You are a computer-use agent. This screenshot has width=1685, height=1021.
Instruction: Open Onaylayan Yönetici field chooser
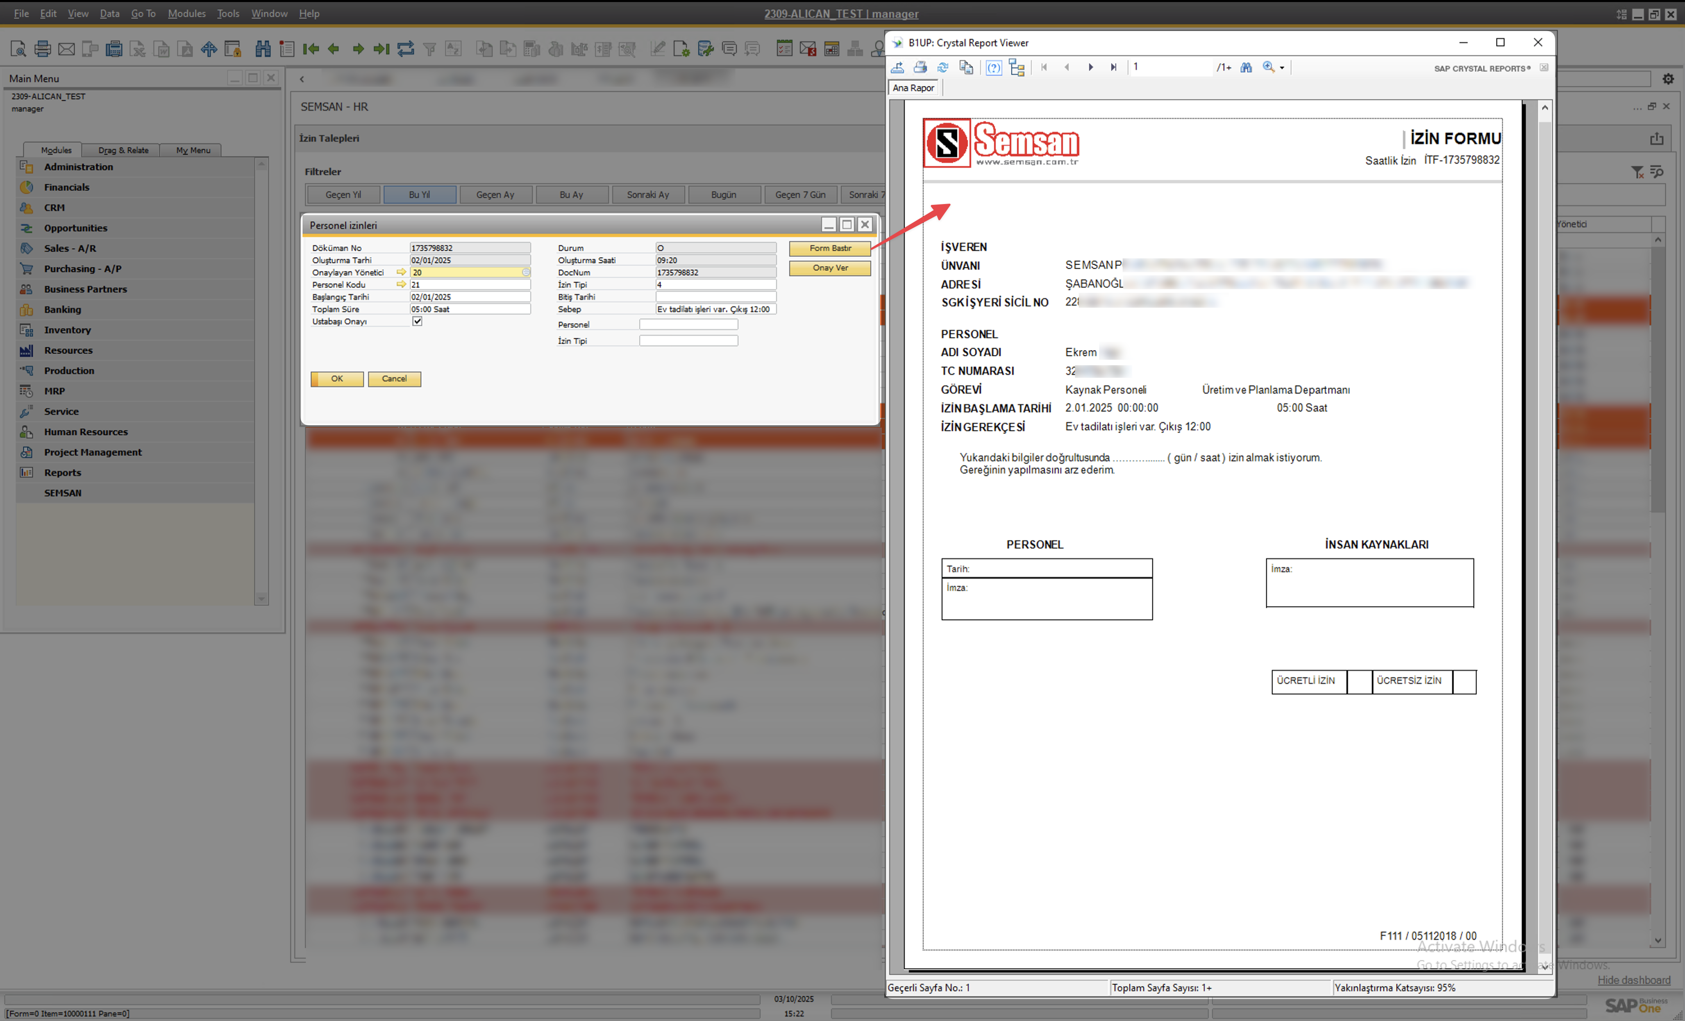pyautogui.click(x=526, y=272)
